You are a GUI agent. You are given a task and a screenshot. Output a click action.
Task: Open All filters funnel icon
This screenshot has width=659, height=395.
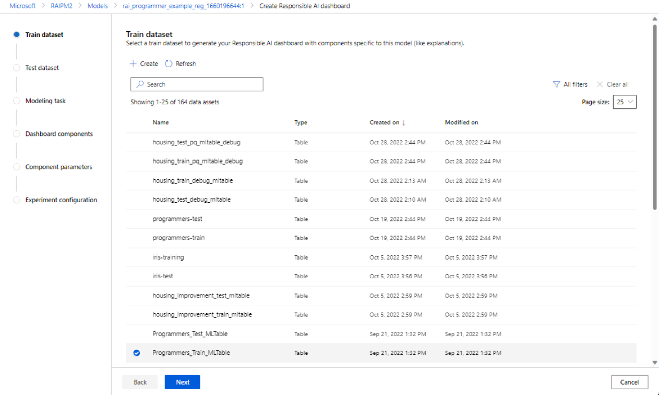(556, 84)
